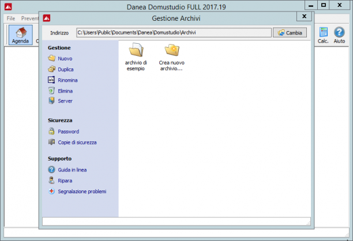Screen dimensions: 353x241
Task: Click the Rinomina ab icon
Action: tap(51, 80)
